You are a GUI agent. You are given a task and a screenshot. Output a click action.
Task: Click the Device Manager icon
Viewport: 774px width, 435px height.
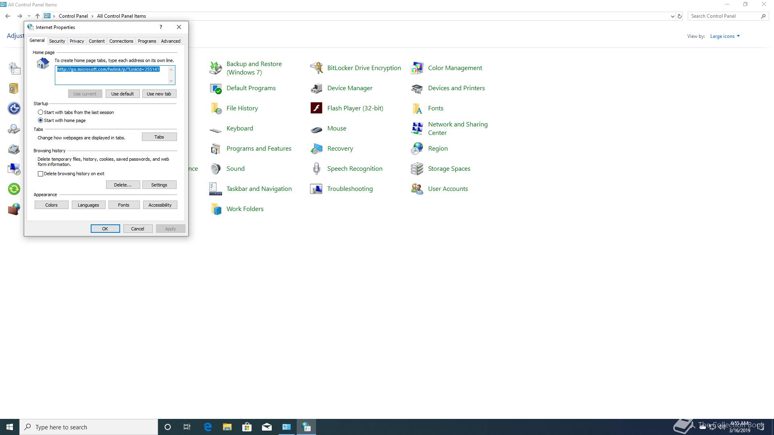tap(316, 88)
